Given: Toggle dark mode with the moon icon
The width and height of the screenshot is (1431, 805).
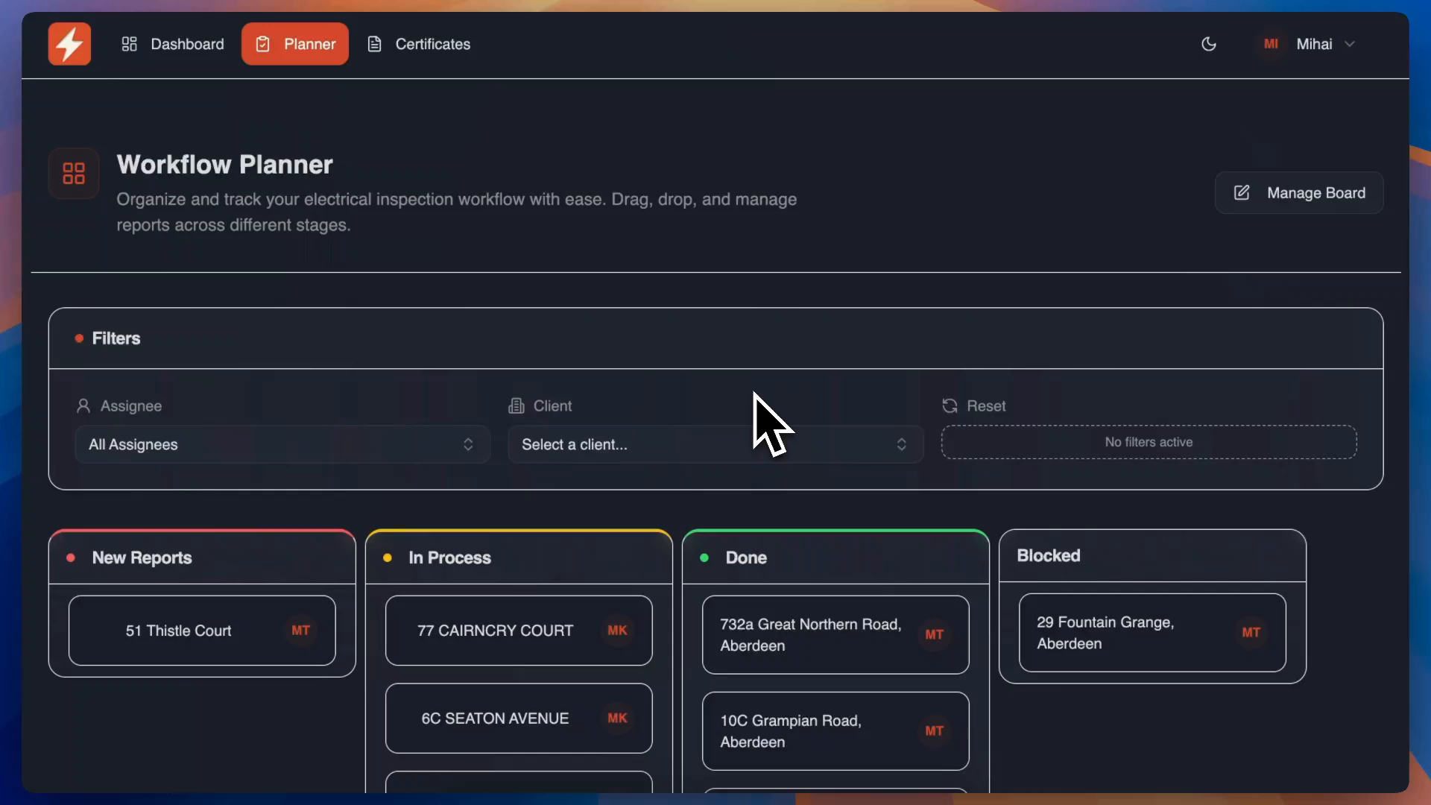Looking at the screenshot, I should click(1209, 44).
